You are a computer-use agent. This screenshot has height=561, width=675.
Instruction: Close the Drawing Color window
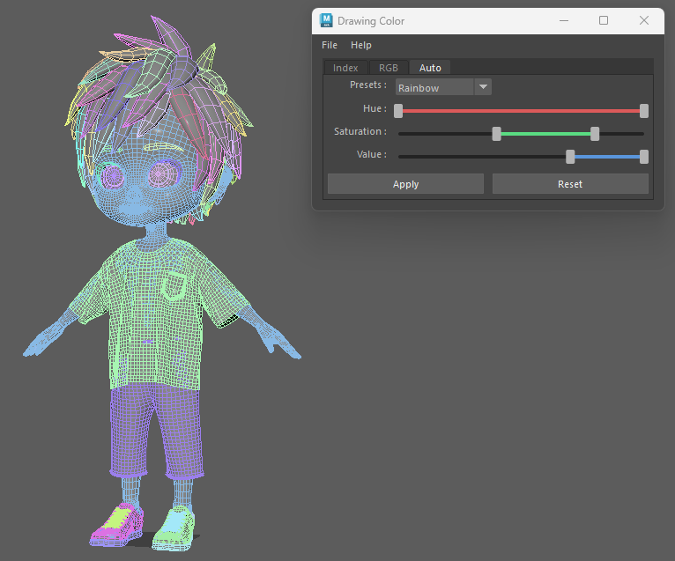pos(644,20)
